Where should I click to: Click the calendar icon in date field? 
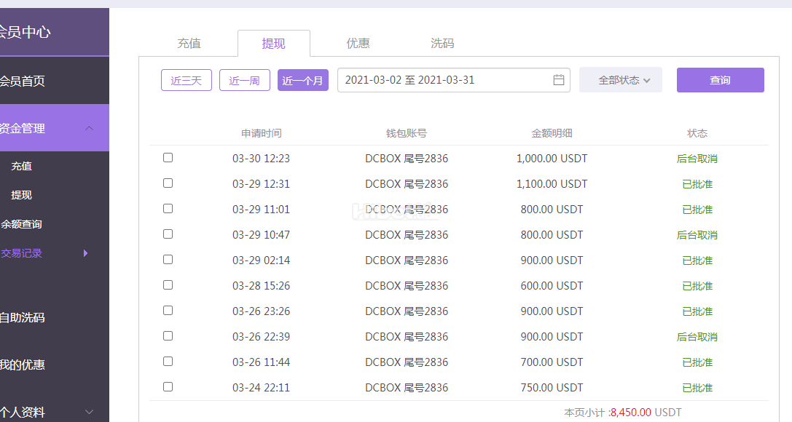pyautogui.click(x=559, y=80)
